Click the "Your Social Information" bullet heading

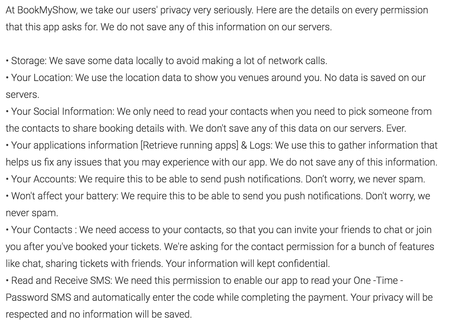(x=63, y=112)
